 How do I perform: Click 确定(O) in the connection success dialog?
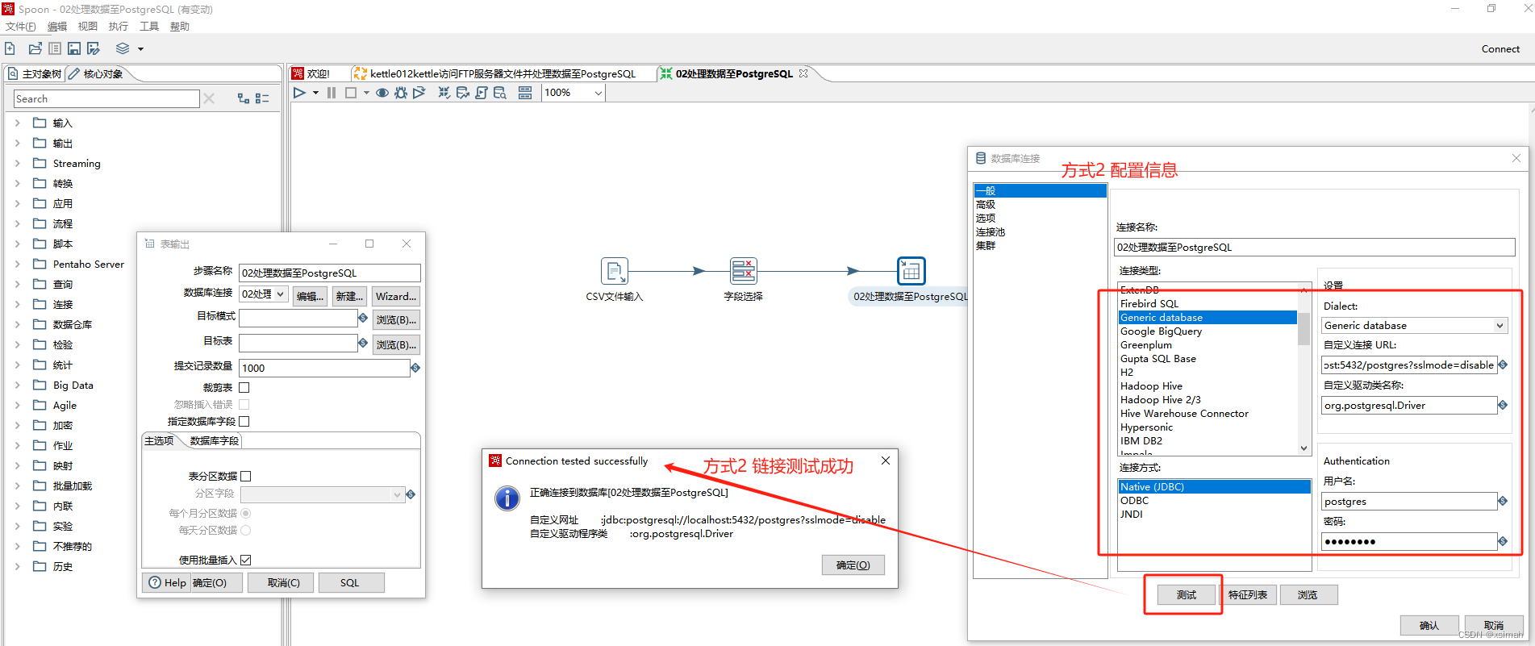(853, 565)
